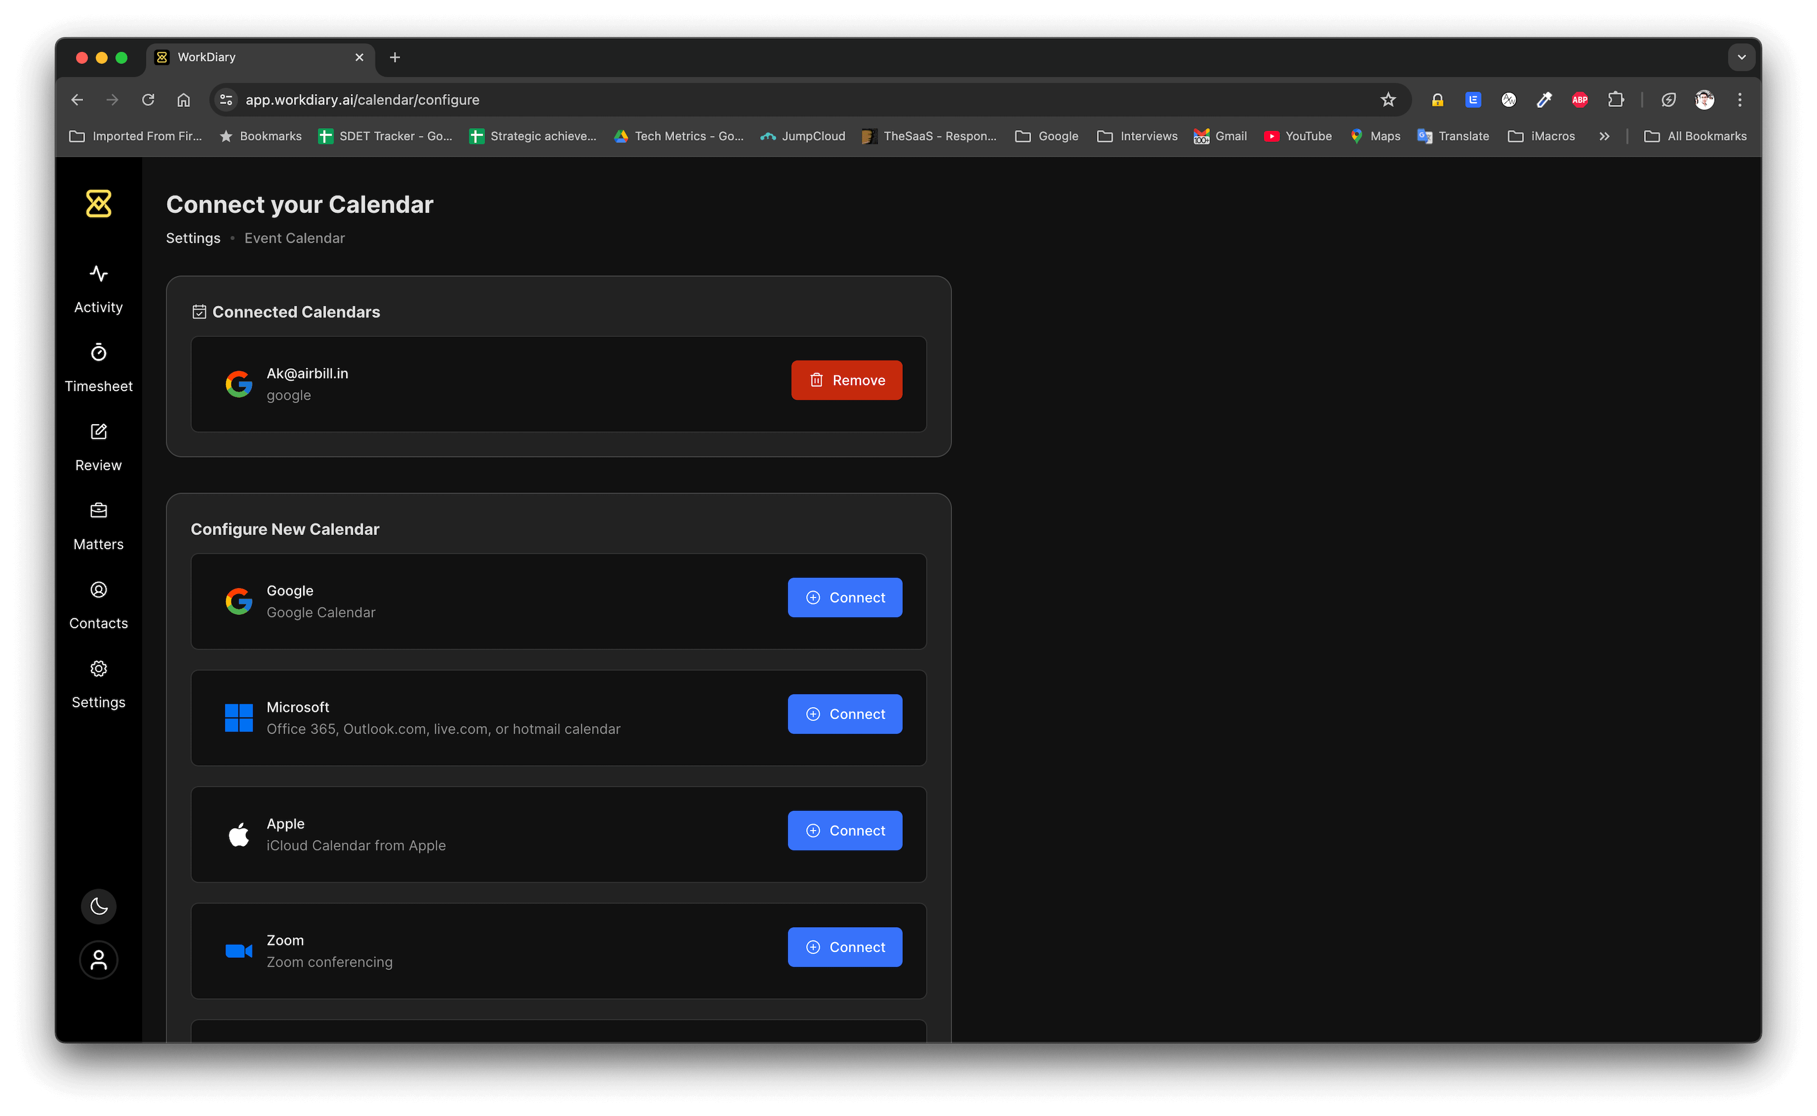Go to the browser home page
Screen dimensions: 1817x1116
(x=184, y=100)
